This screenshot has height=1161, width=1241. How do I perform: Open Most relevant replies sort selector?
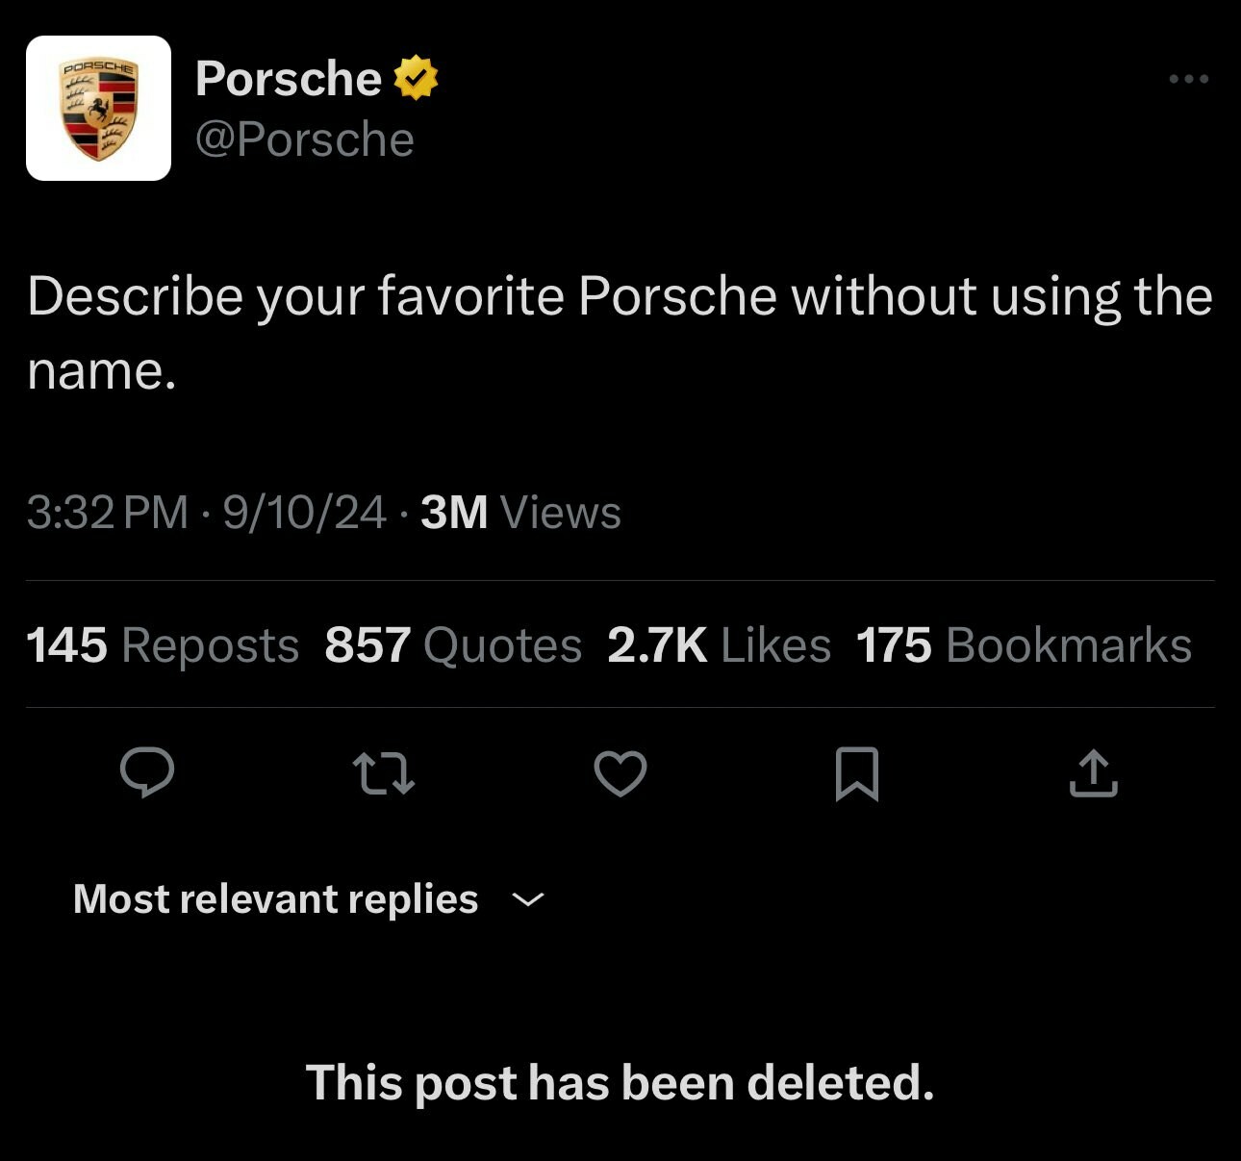tap(309, 899)
